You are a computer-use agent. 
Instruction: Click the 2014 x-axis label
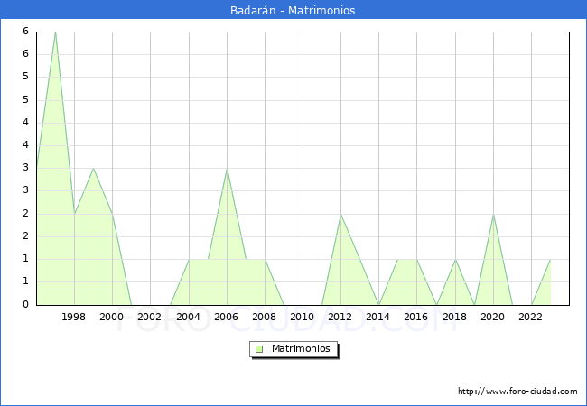point(378,317)
